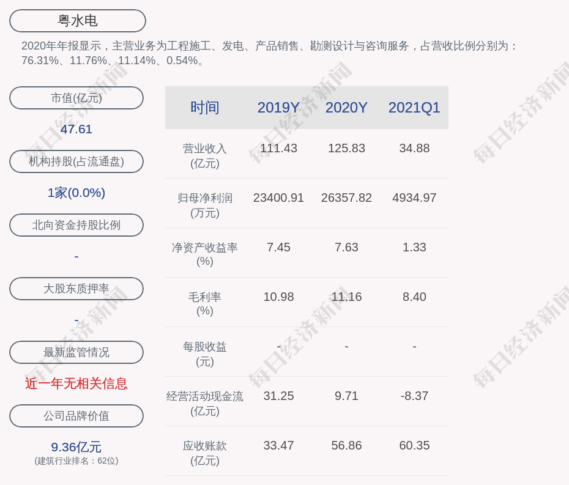Click the 2021Q1 cash flow value -8.37
569x485 pixels.
[414, 396]
